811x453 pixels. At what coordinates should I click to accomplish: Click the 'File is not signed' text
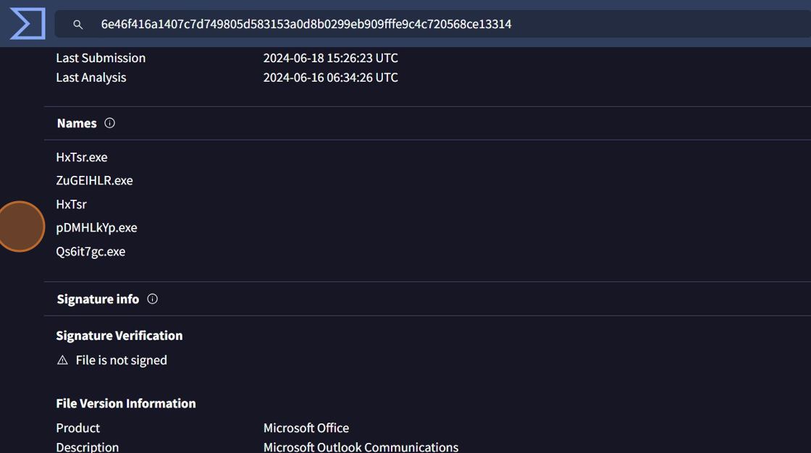pos(122,360)
